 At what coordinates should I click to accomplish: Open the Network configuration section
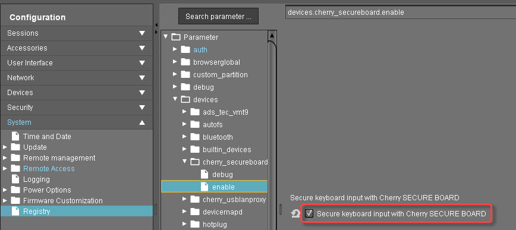pyautogui.click(x=77, y=78)
